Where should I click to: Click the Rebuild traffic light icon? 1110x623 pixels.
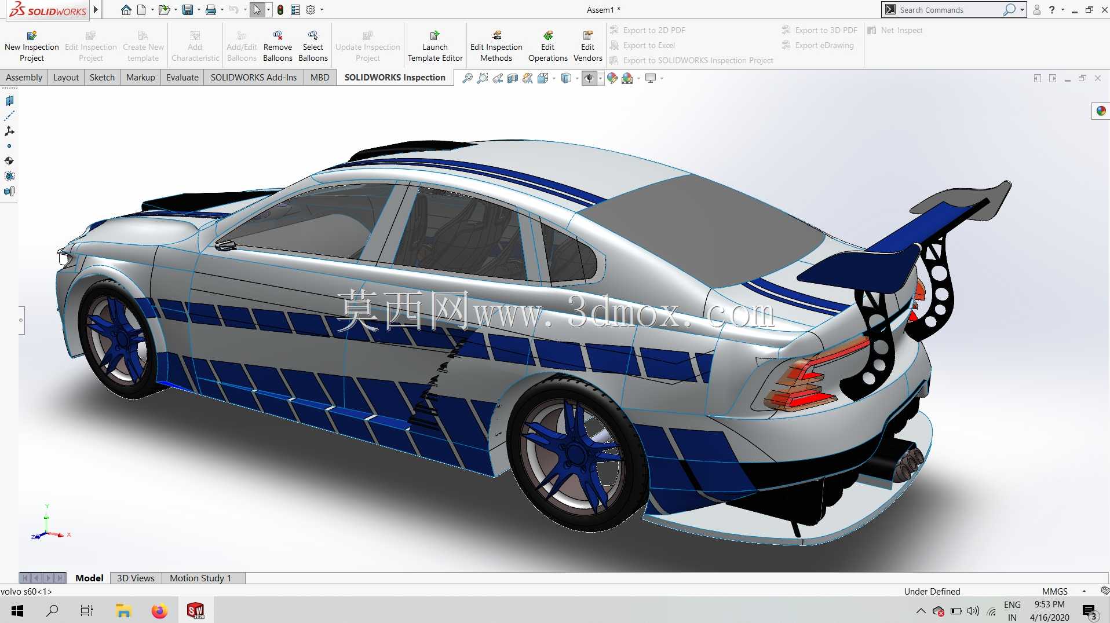[280, 10]
